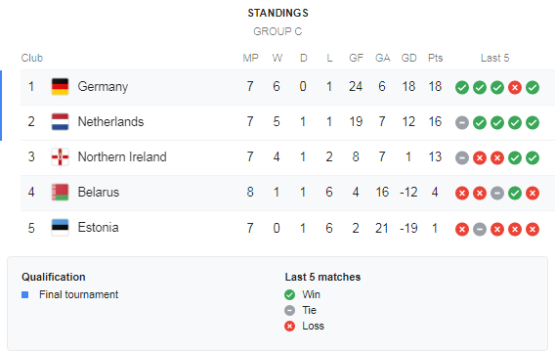This screenshot has width=555, height=352.
Task: Click the Northern Ireland flag icon
Action: pyautogui.click(x=61, y=156)
